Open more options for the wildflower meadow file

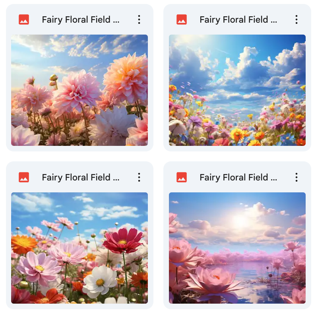point(297,19)
